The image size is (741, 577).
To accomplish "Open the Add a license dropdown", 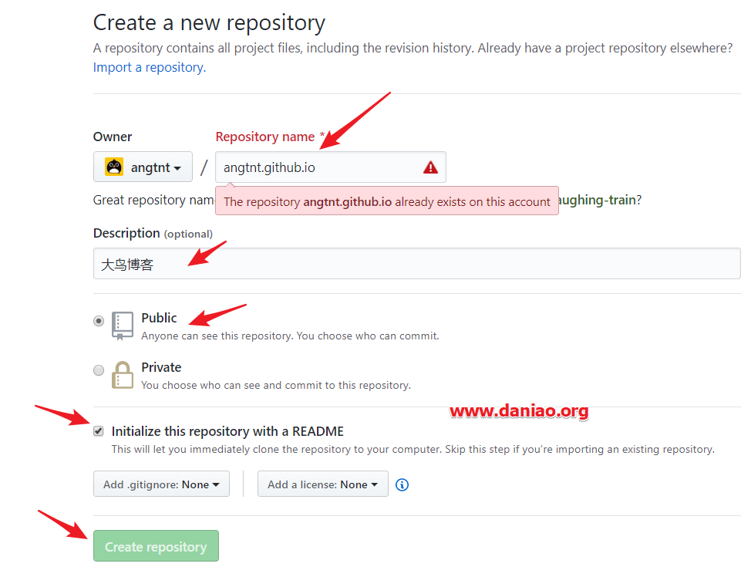I will [323, 484].
